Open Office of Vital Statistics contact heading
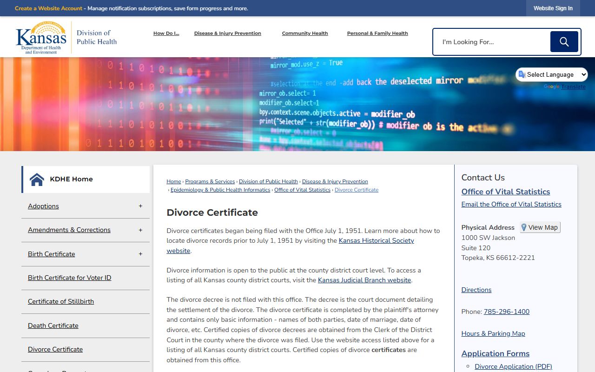This screenshot has width=595, height=372. coord(506,192)
